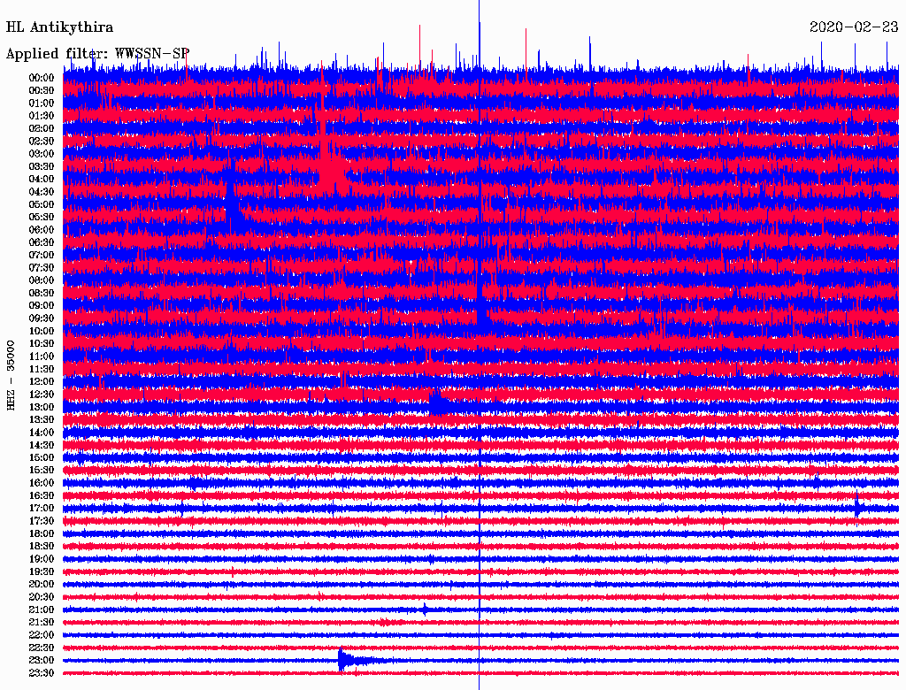
Task: Click the 09:30 time label
Action: click(x=42, y=318)
